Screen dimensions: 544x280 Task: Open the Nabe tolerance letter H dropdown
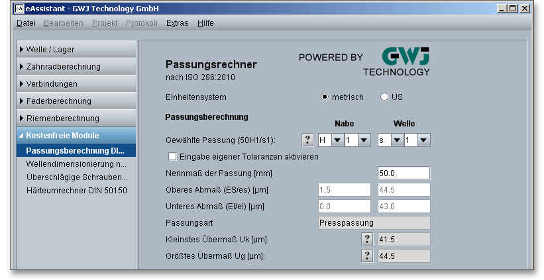(337, 140)
